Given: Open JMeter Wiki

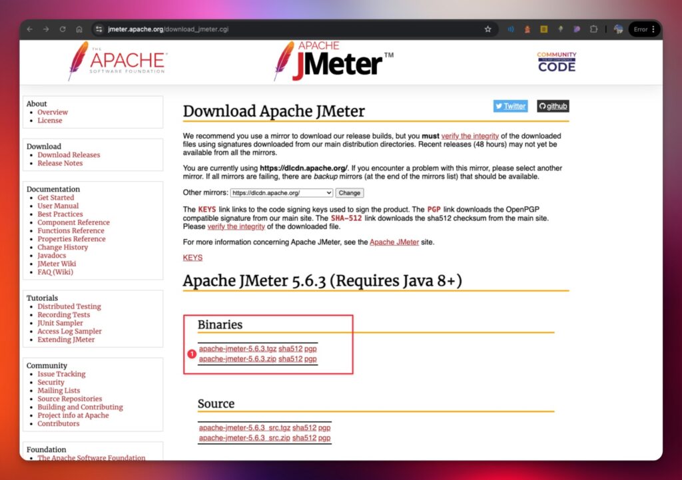Looking at the screenshot, I should (x=57, y=264).
